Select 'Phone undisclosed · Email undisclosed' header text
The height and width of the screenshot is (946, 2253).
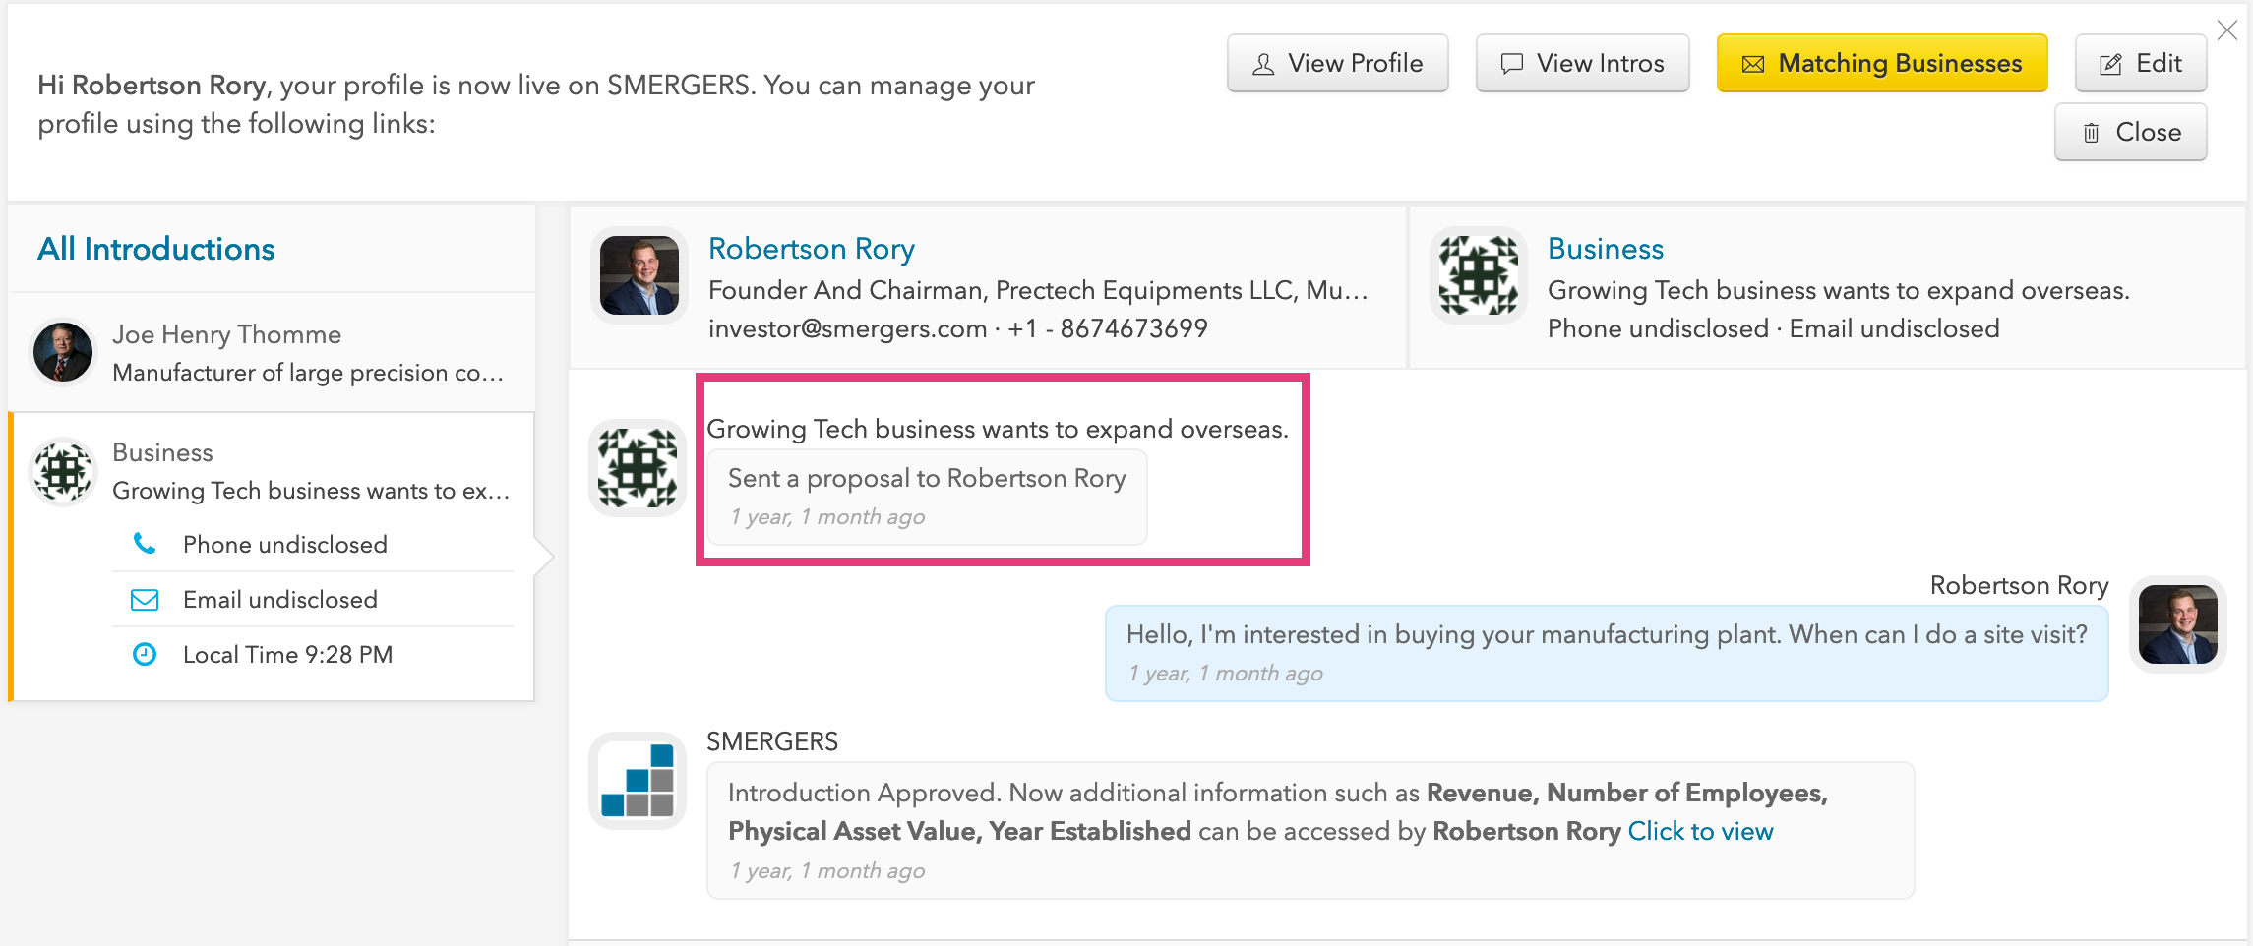click(1773, 328)
